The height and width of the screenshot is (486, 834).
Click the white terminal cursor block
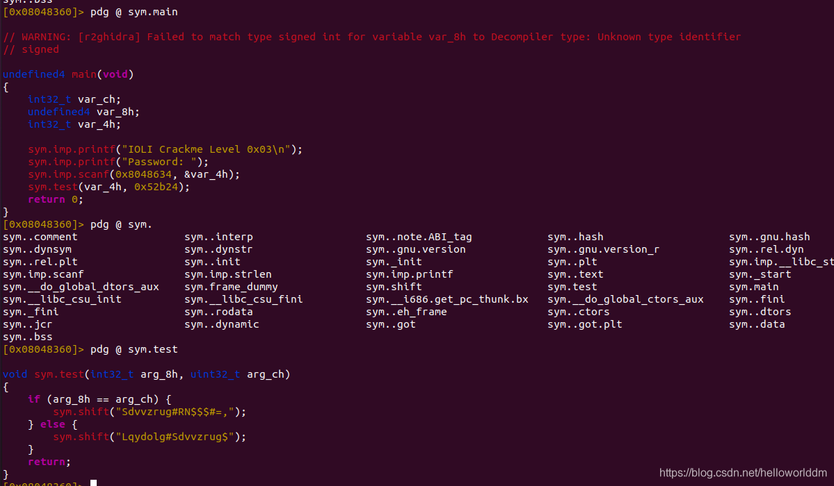pyautogui.click(x=93, y=482)
